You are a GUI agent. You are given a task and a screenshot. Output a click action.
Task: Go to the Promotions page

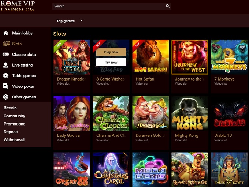tap(14, 124)
